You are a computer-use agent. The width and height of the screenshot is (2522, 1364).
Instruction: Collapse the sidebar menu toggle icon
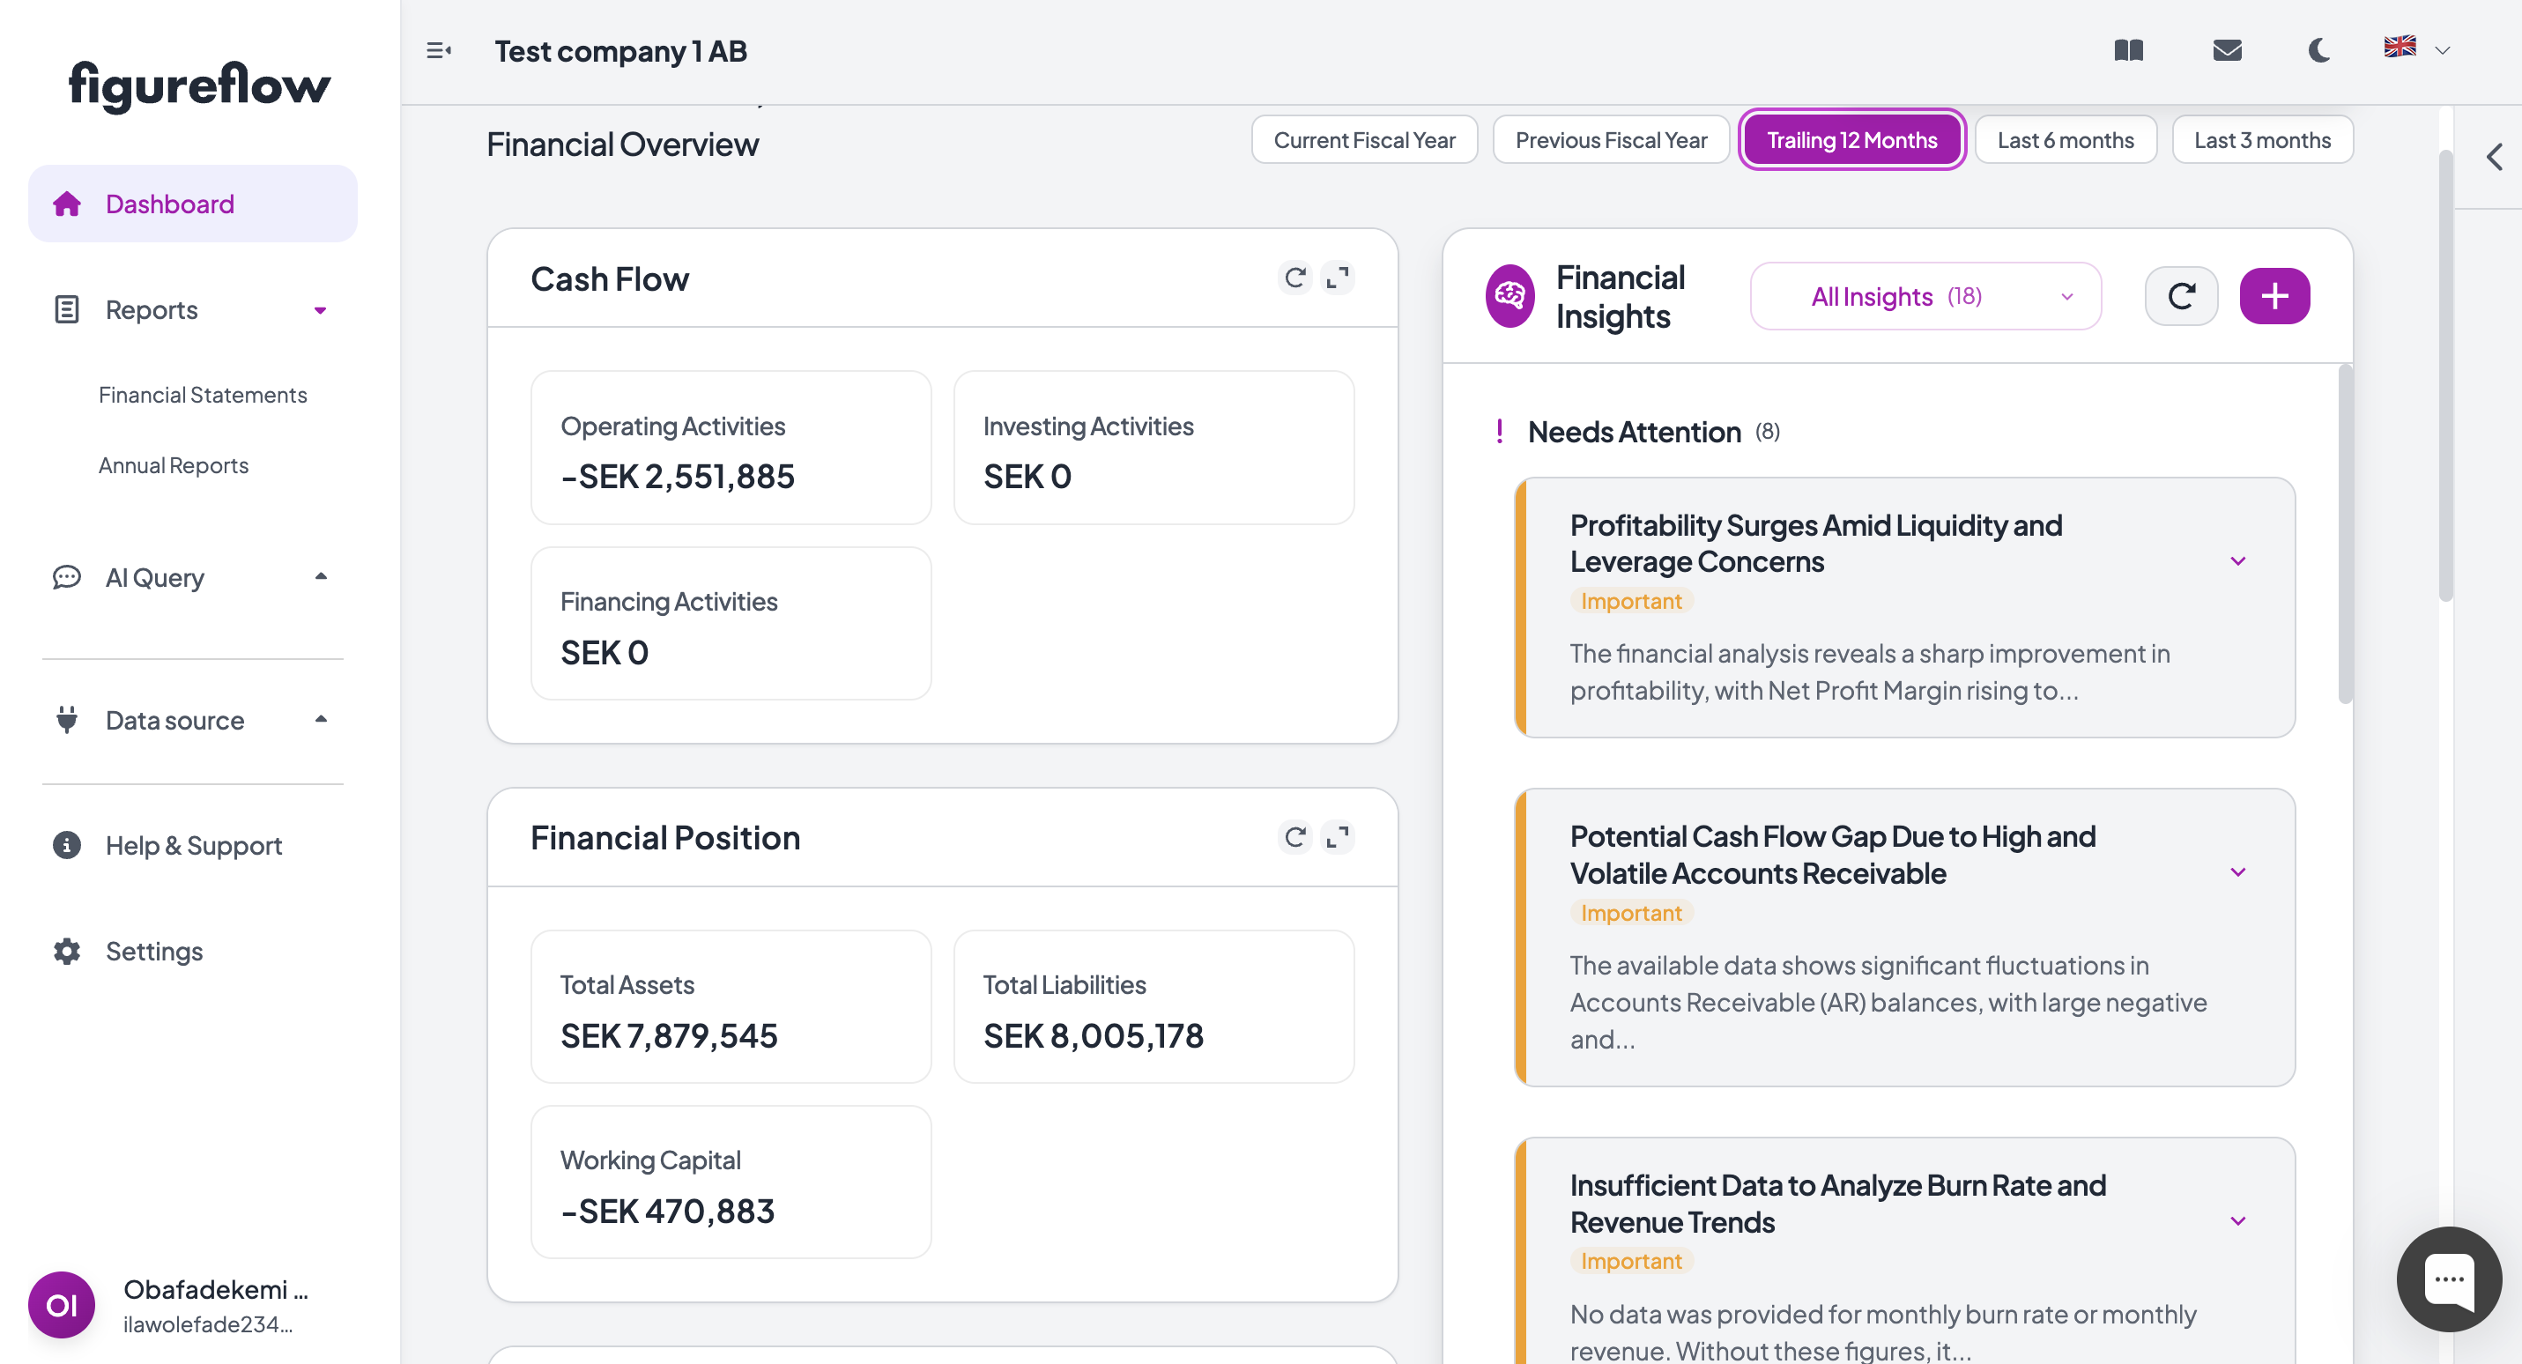439,50
